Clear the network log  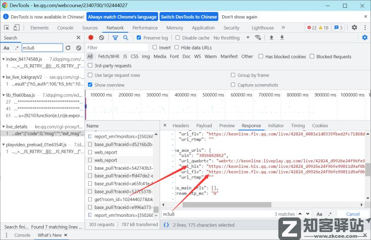(102, 38)
